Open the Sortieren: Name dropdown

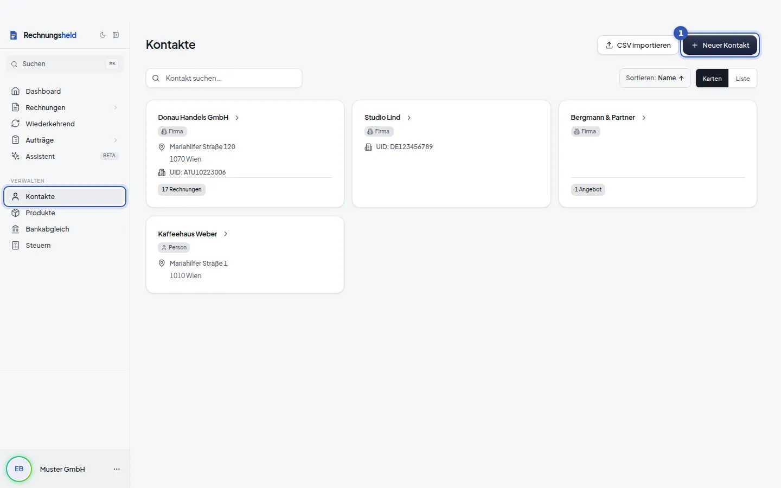tap(655, 78)
